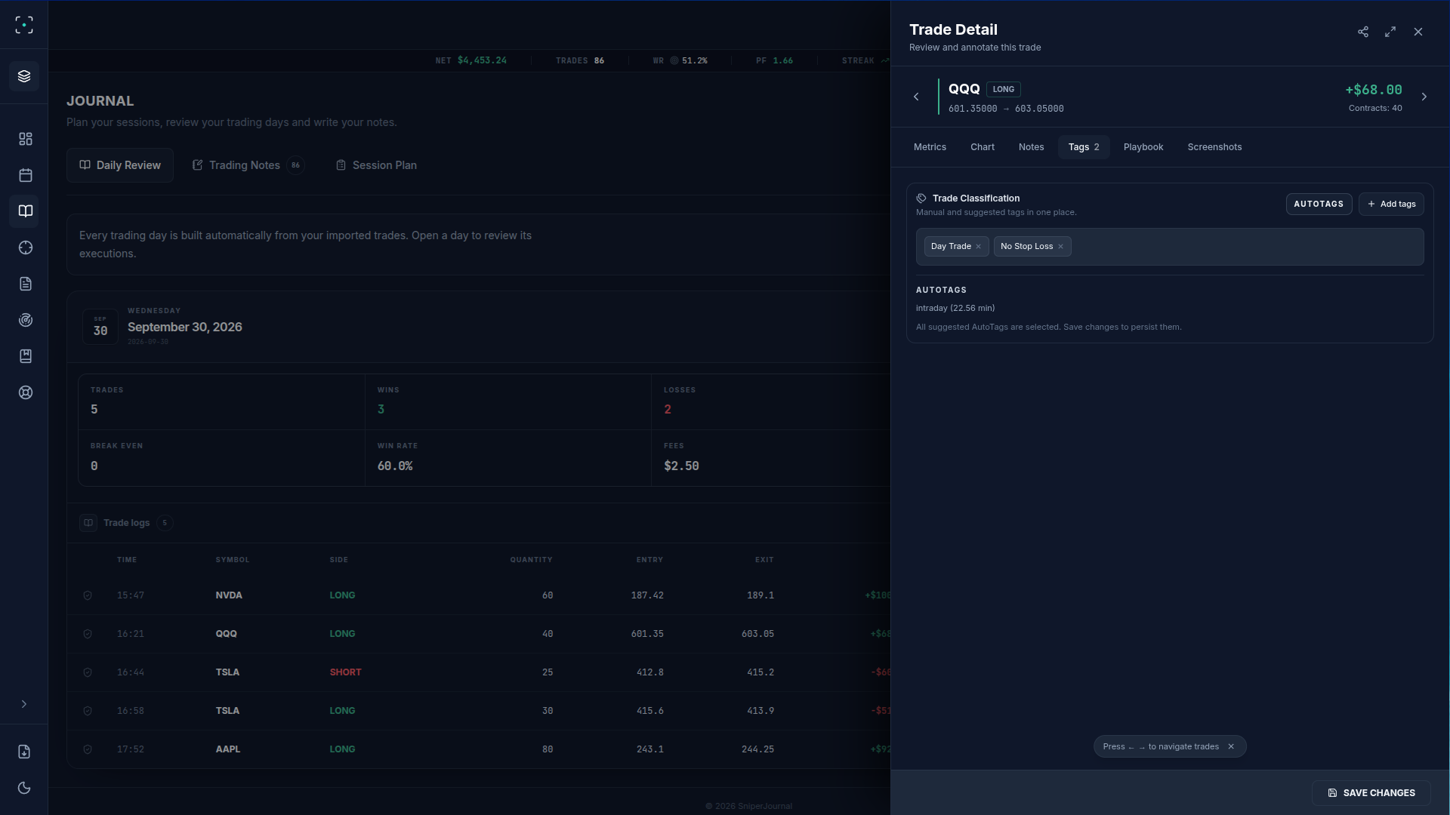Close the Trade Detail panel
The width and height of the screenshot is (1450, 815).
(x=1418, y=32)
